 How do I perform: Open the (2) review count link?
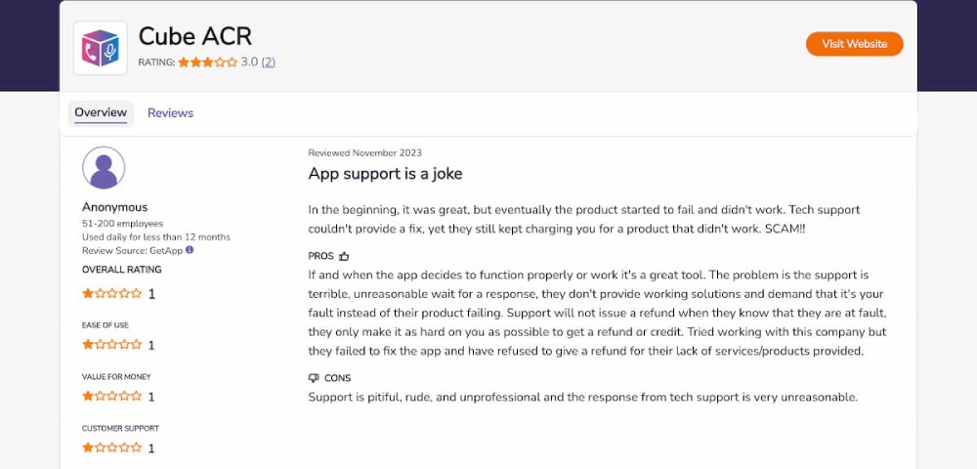pos(268,63)
